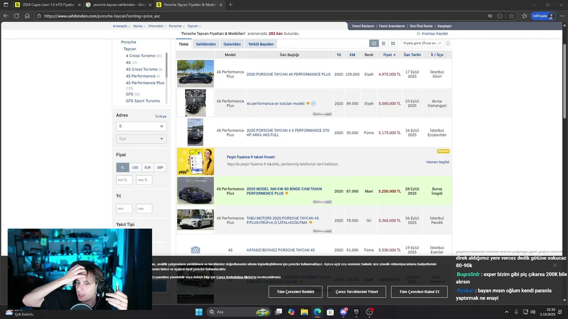Switch to the Yetkili Bayiden tab

pyautogui.click(x=261, y=44)
